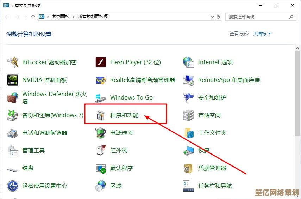Click the refresh button beside address bar
Image resolution: width=301 pixels, height=199 pixels.
point(219,17)
